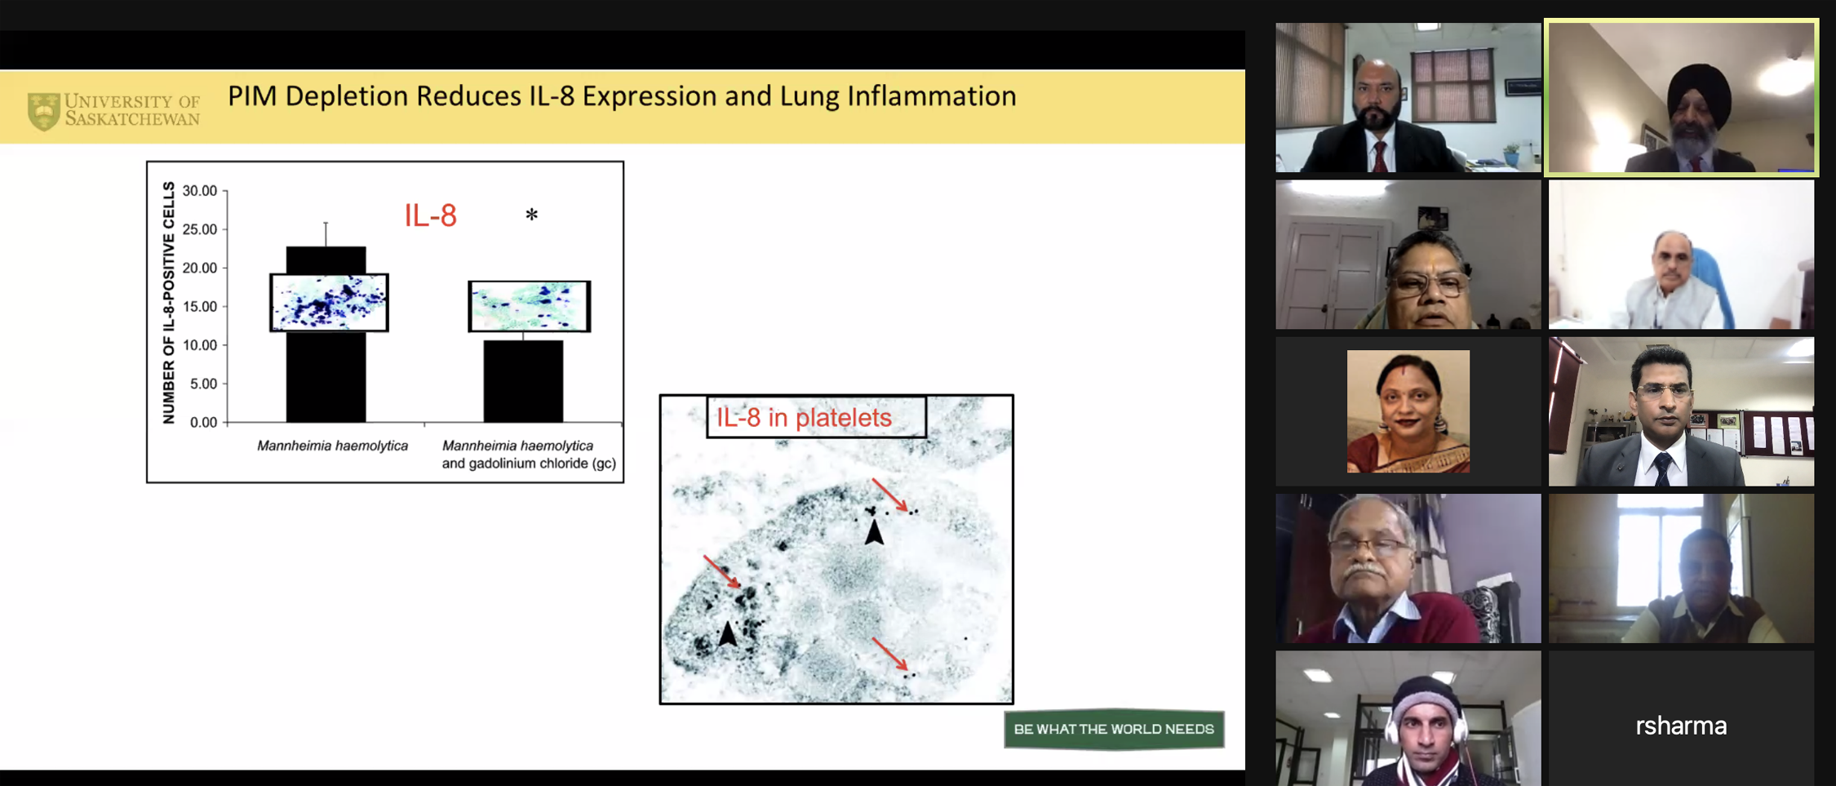The image size is (1836, 786).
Task: Click the 'and gadolinium chloride (gc)' label
Action: tap(529, 464)
